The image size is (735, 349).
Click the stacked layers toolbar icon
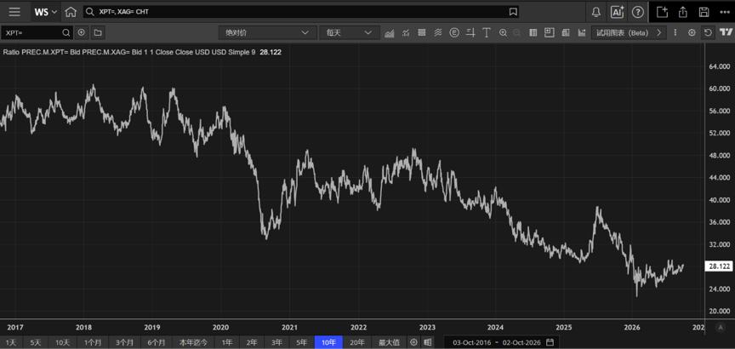421,32
